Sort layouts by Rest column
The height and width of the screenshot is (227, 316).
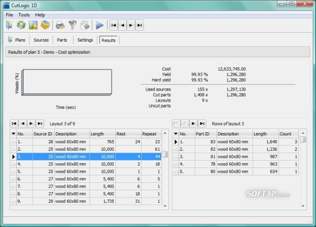129,134
